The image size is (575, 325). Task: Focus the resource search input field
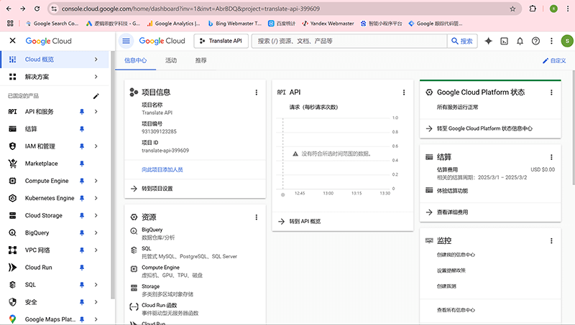coord(349,41)
